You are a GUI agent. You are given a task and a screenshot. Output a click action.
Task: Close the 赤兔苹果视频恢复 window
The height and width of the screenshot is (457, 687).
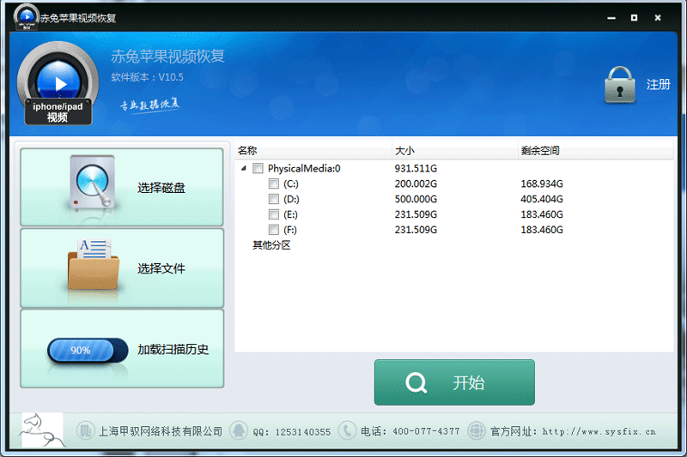(658, 17)
